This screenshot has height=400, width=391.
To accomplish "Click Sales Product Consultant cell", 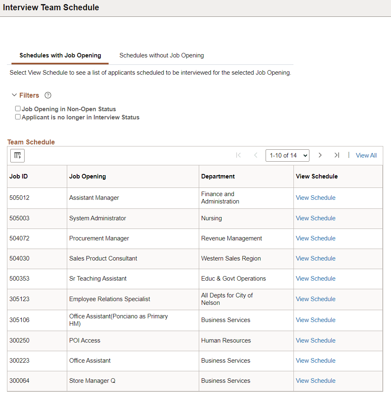I will click(x=133, y=259).
